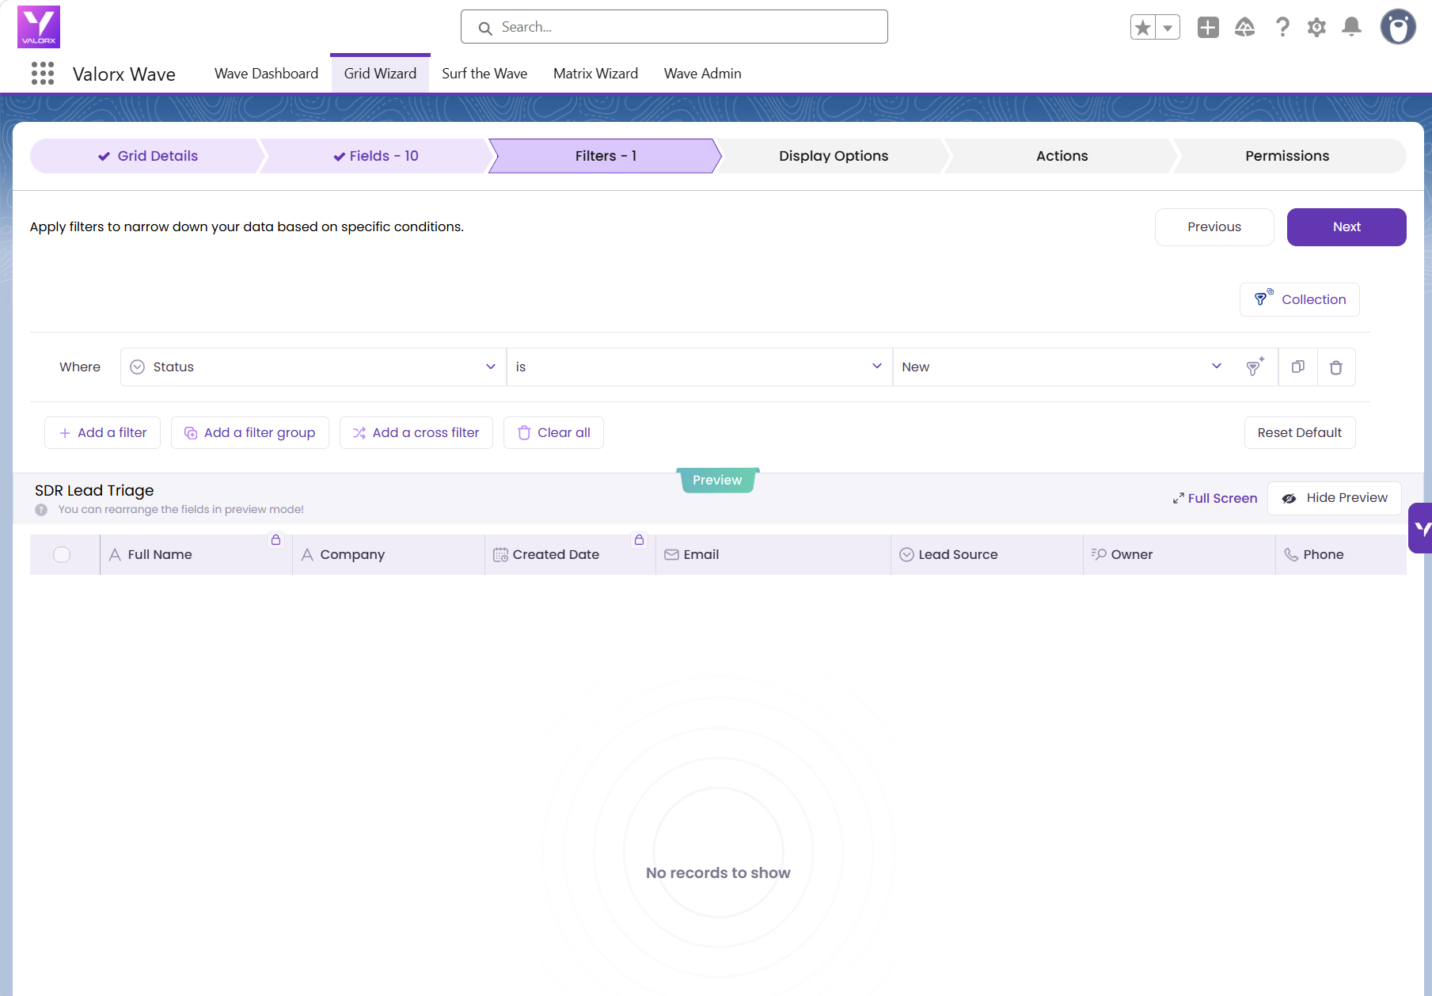Click the 'No records to show' message

point(718,873)
